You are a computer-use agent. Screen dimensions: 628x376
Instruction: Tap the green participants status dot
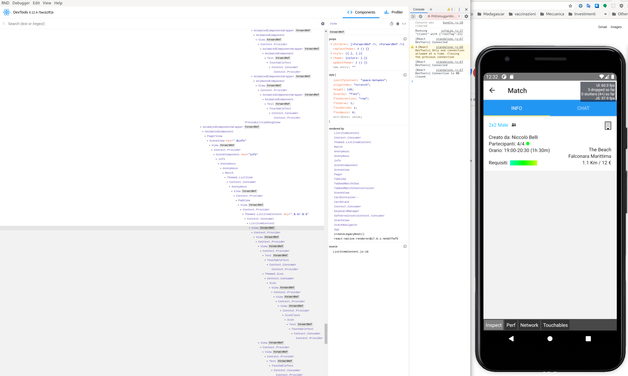(x=528, y=144)
